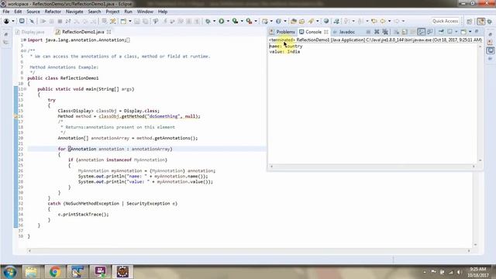
Task: Expand the Coverage dropdown arrow
Action: tap(242, 21)
